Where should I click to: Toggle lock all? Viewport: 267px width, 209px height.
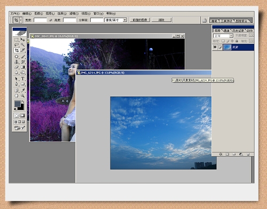click(x=237, y=41)
